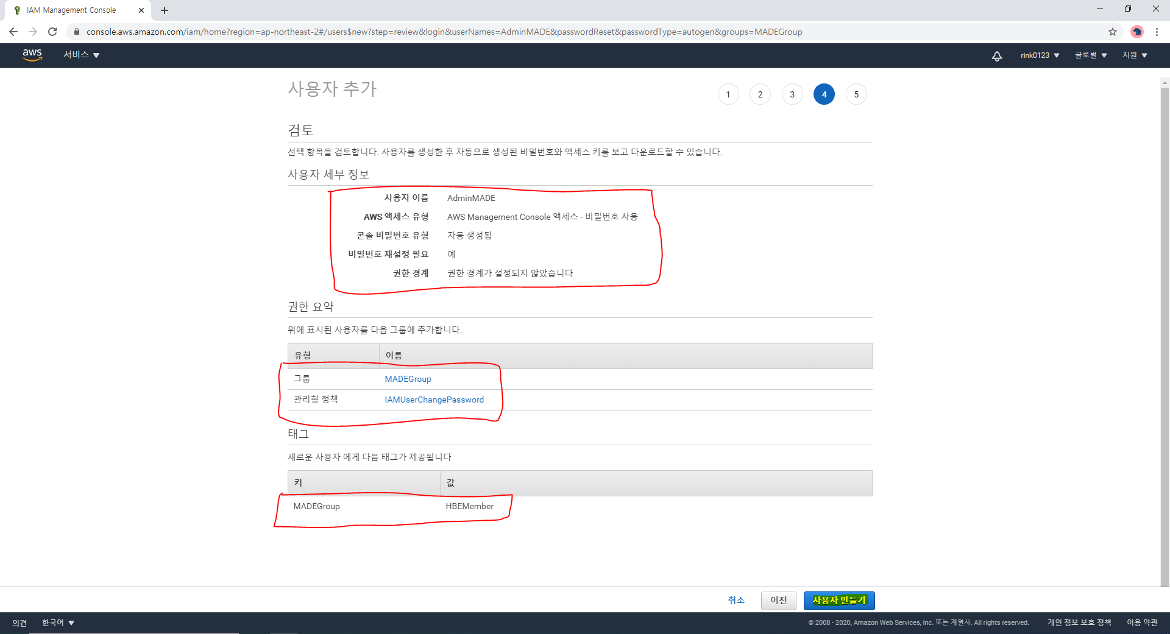Open the 글로벌 region dropdown
The image size is (1170, 634).
coord(1091,55)
